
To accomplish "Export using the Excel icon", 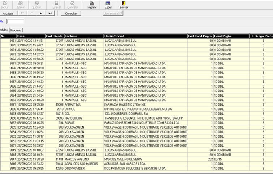I will 108,5.
